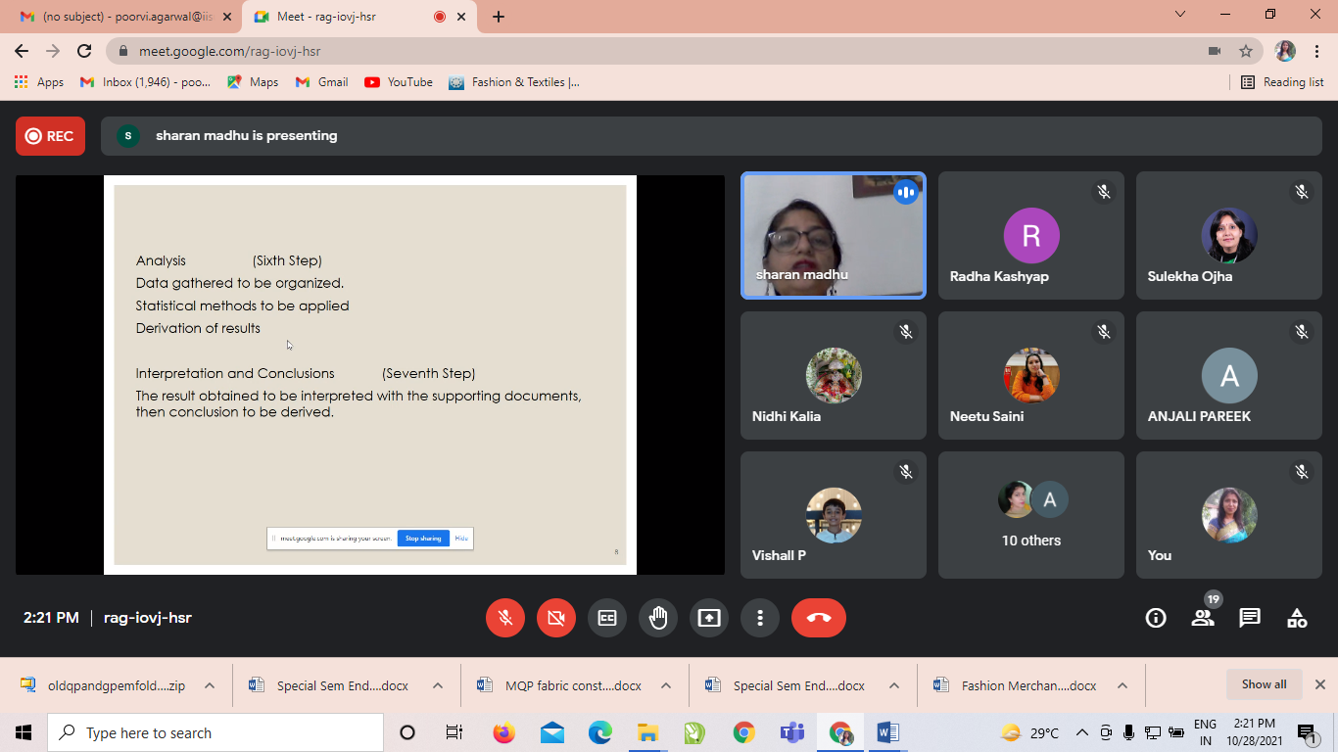1338x752 pixels.
Task: Open more options three-dot menu
Action: pyautogui.click(x=760, y=618)
